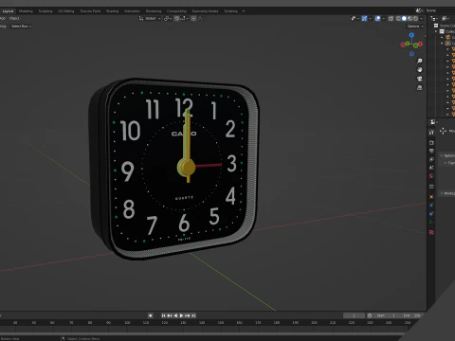The image size is (455, 341).
Task: Open the Geometry Nodes workspace tab
Action: pyautogui.click(x=205, y=11)
